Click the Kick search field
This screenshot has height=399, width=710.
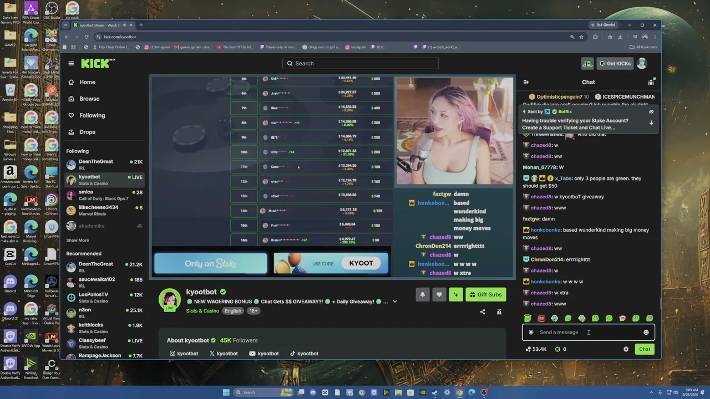361,63
